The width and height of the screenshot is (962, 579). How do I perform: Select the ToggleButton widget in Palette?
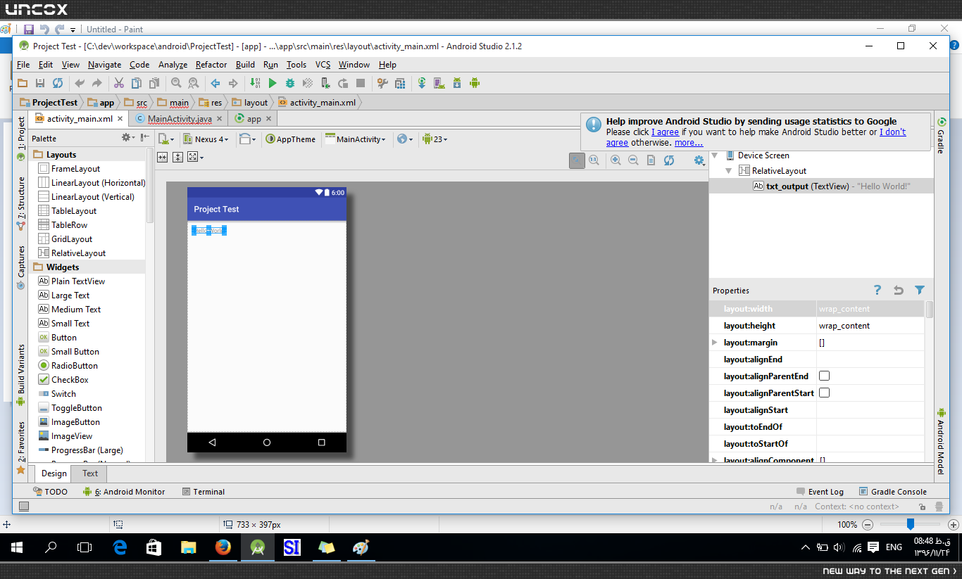coord(70,408)
